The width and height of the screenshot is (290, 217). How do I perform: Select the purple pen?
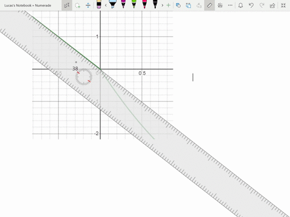[x=123, y=4]
